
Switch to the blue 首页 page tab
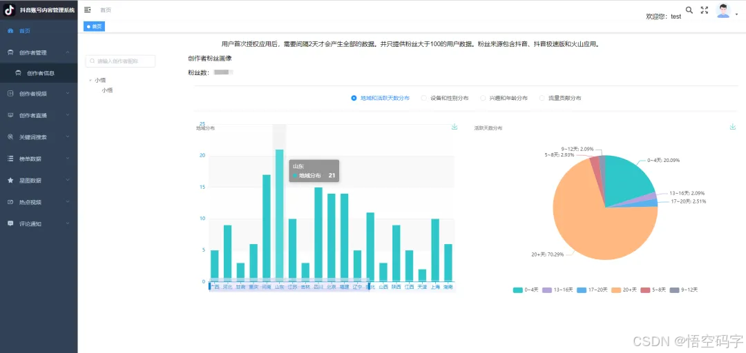tap(94, 27)
